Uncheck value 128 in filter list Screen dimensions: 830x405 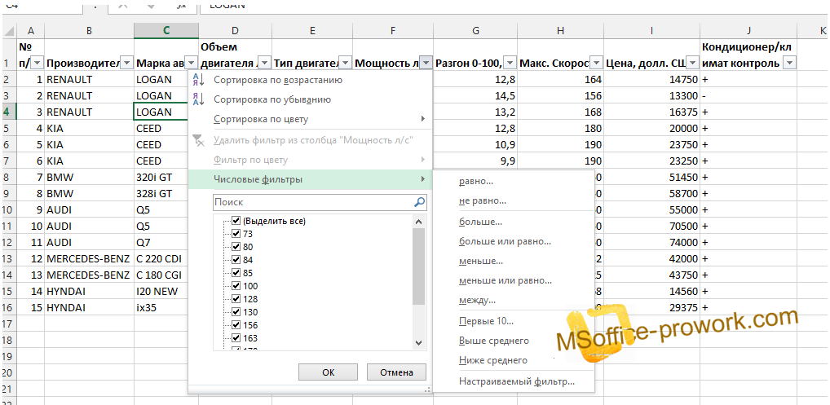236,299
